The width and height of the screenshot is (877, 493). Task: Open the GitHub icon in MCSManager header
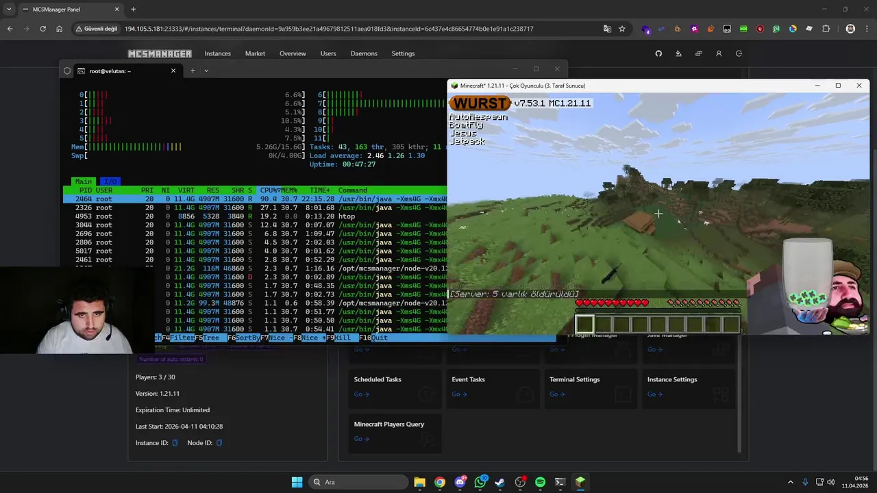point(658,53)
